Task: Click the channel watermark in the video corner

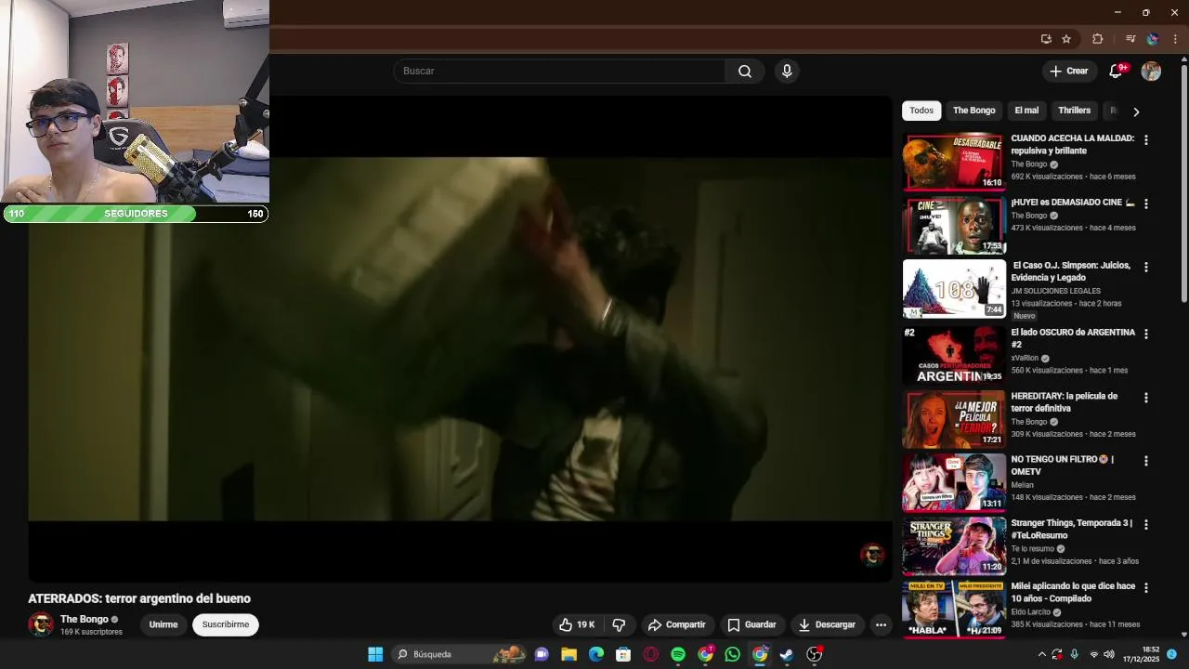Action: [x=872, y=555]
